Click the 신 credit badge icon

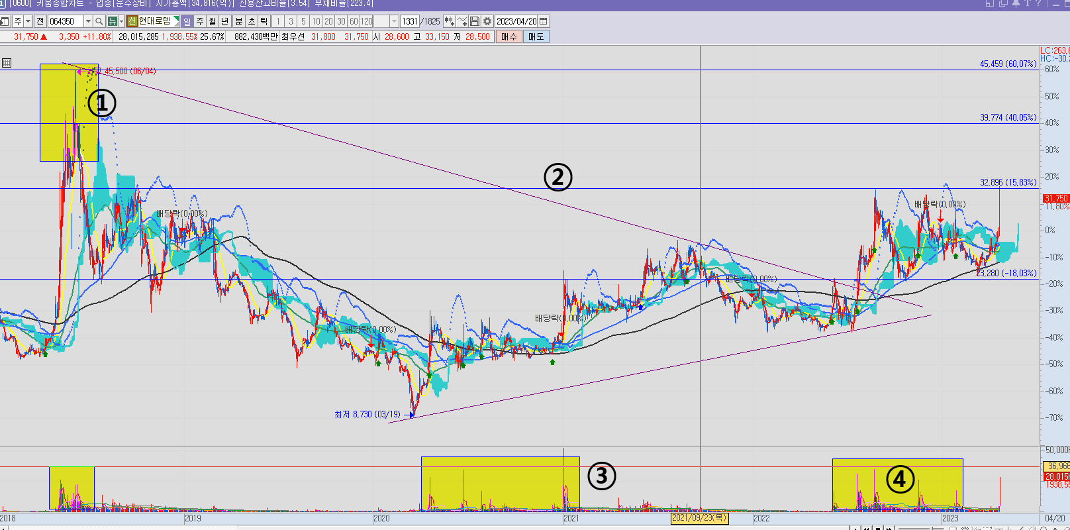tap(132, 21)
